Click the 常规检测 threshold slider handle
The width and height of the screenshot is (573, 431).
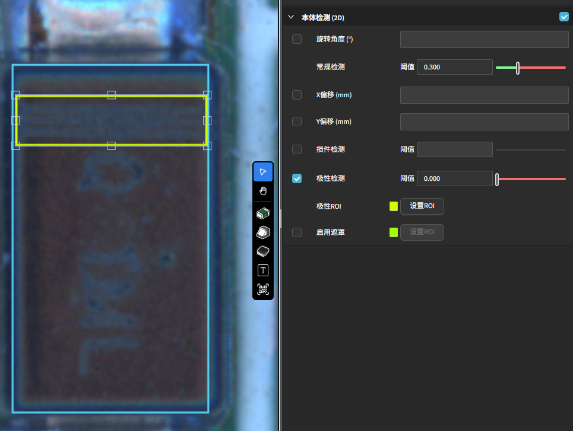(x=518, y=68)
